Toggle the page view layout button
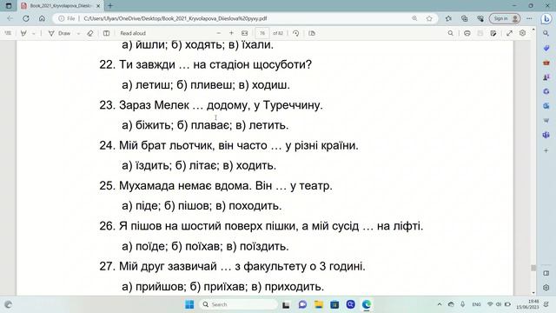This screenshot has height=313, width=556. [106, 33]
